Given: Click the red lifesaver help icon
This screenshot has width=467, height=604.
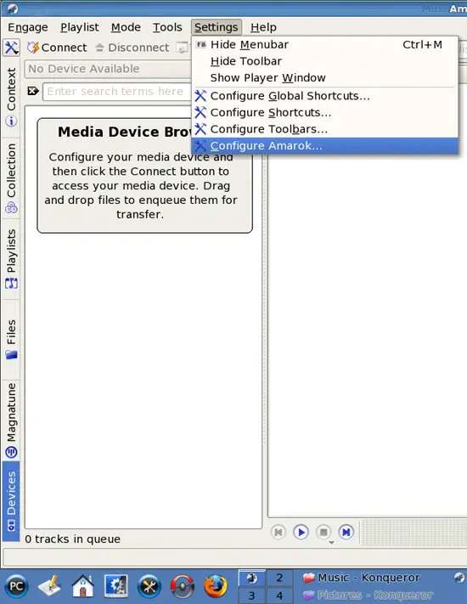Looking at the screenshot, I should 183,586.
